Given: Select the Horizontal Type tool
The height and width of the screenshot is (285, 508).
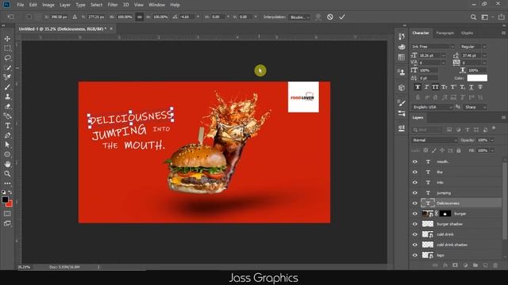Looking at the screenshot, I should click(x=7, y=126).
